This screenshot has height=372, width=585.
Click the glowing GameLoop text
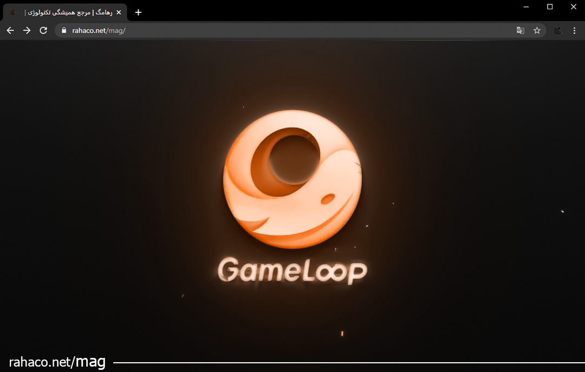point(292,270)
